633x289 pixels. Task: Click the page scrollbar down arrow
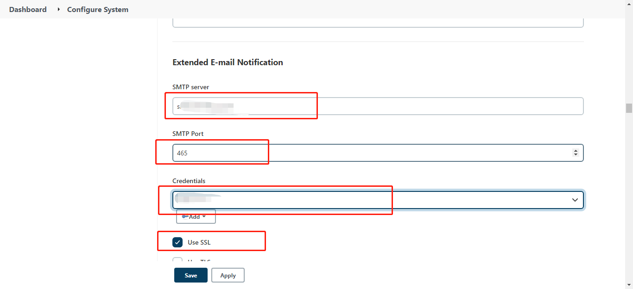[x=629, y=285]
